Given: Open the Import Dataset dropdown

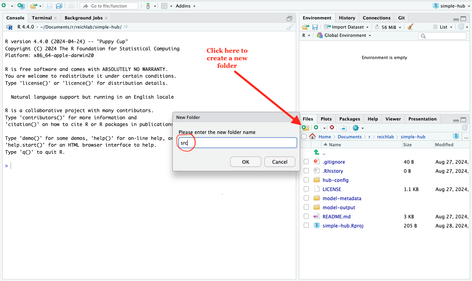Looking at the screenshot, I should 346,27.
